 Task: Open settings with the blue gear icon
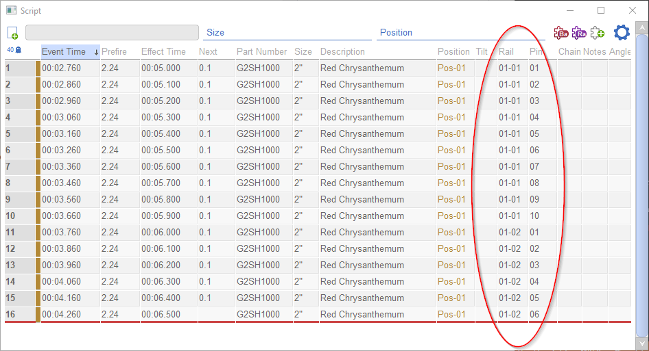[x=622, y=32]
